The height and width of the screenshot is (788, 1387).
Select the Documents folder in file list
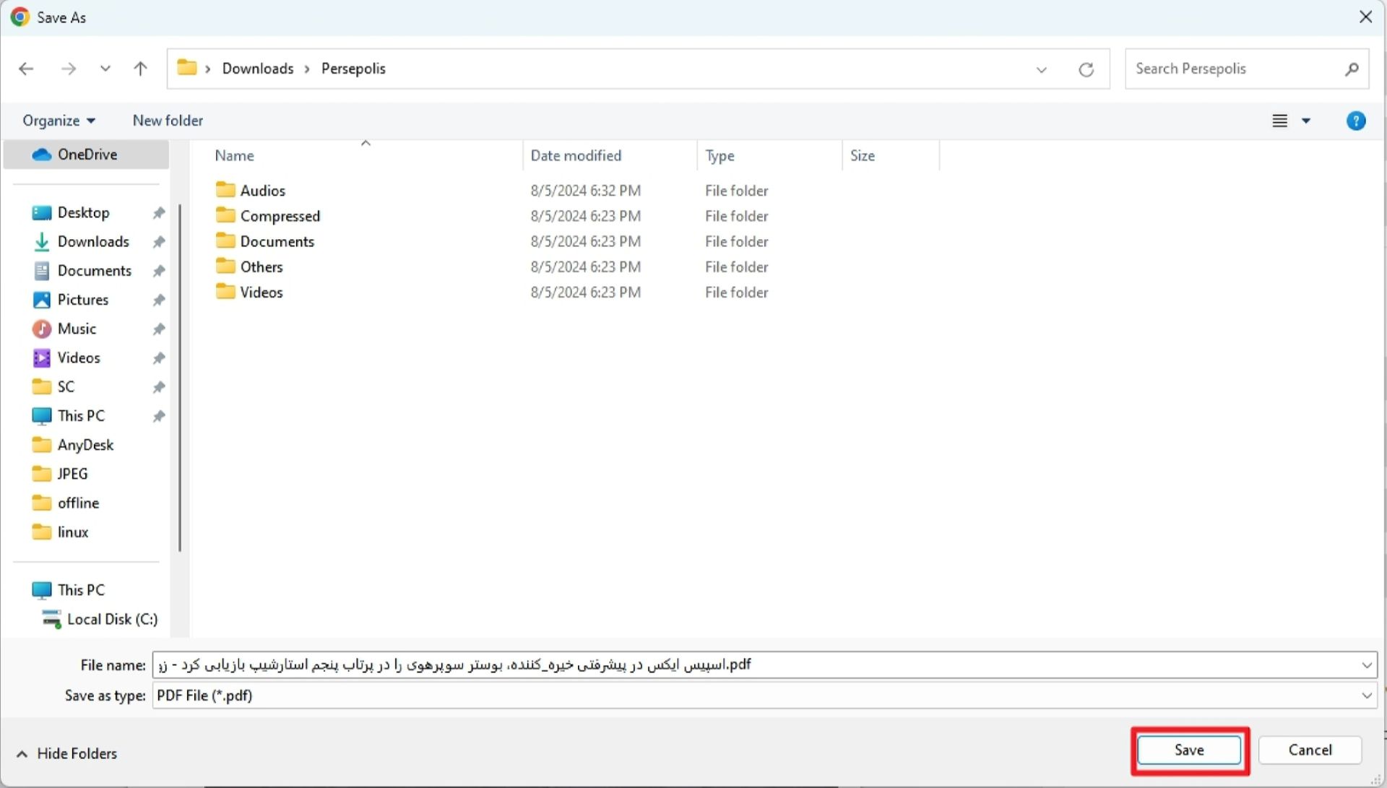coord(277,241)
